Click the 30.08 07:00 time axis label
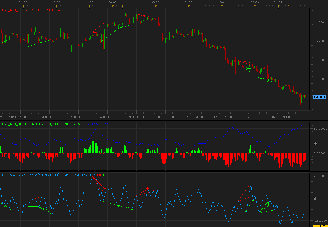The height and width of the screenshot is (227, 328). [x=165, y=117]
